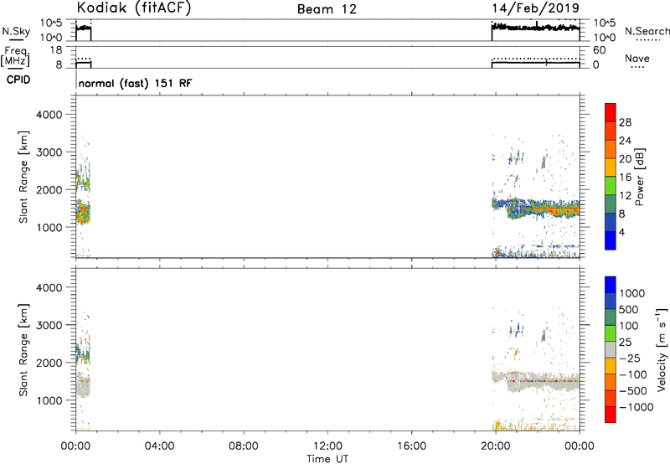Click the 'Slant Range [km]' label of power plot

tap(23, 177)
